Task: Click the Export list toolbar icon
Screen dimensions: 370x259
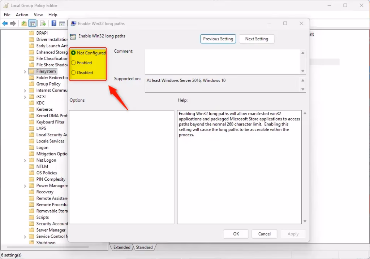Action: pos(43,23)
